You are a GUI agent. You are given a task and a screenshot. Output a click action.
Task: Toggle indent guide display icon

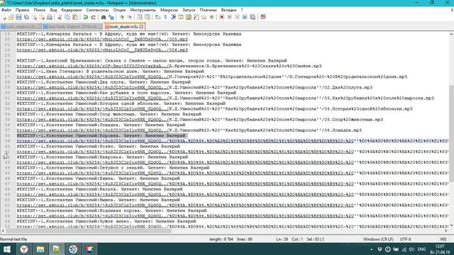point(173,17)
